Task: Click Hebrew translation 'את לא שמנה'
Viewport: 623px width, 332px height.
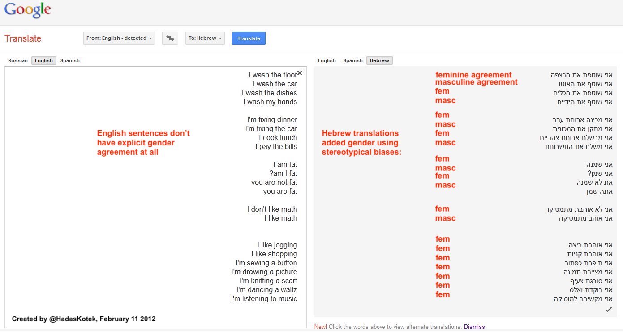Action: point(595,183)
